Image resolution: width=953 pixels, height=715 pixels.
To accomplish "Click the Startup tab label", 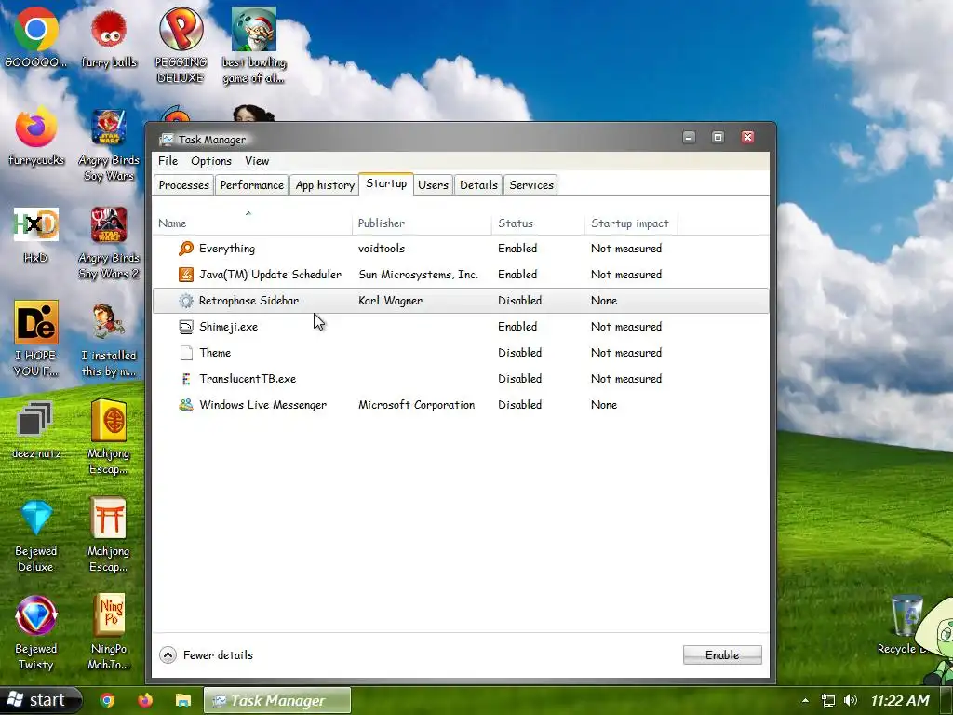I will [x=386, y=183].
